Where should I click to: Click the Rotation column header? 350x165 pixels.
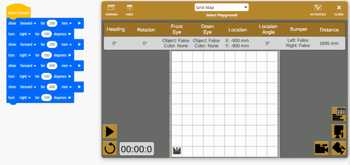[146, 30]
